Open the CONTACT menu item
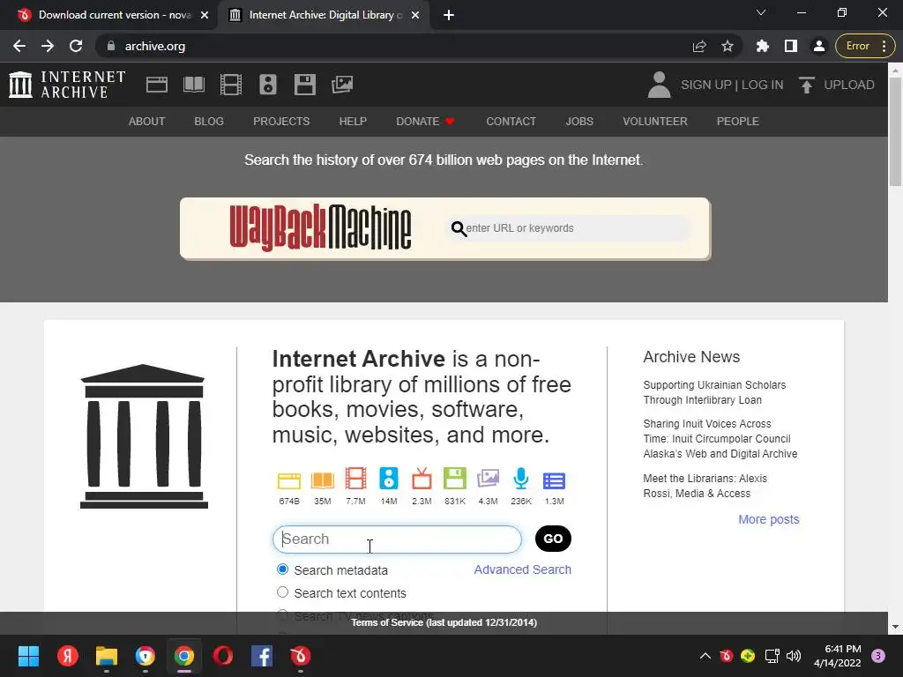 511,122
